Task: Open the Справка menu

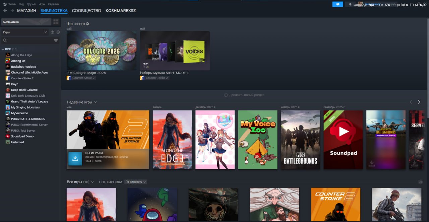Action: [53, 4]
